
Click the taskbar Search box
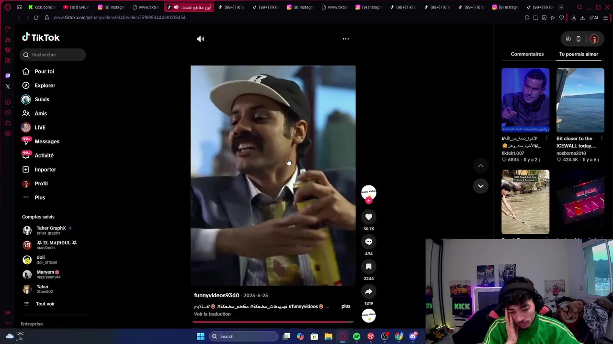pos(243,336)
